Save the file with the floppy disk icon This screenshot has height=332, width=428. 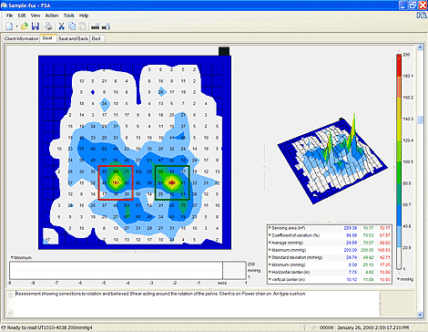tap(36, 26)
